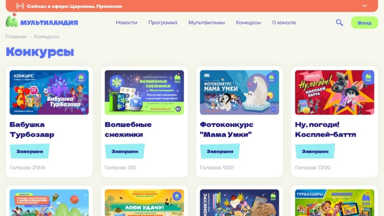Screen dimensions: 384x216
Task: Open the Ну, погоди! Косплей-баттл banner
Action: 335,92
